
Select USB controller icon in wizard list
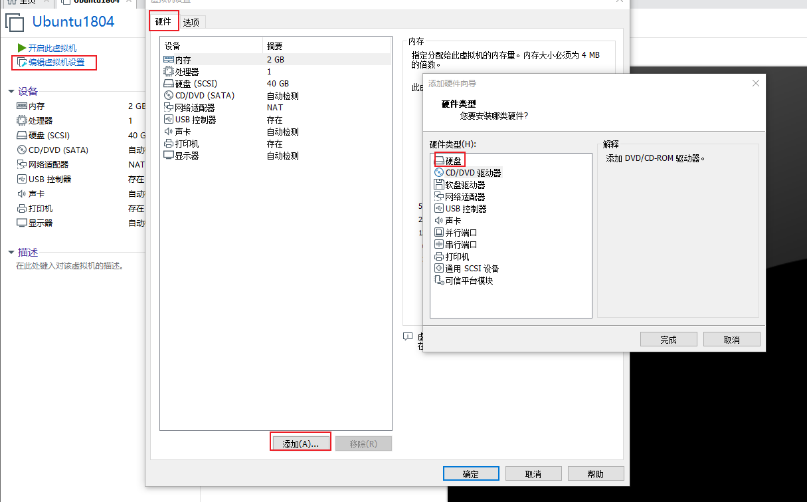439,209
